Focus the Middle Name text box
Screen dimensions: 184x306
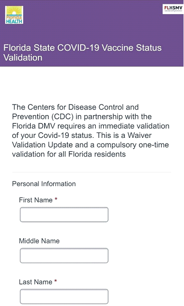pos(64,256)
